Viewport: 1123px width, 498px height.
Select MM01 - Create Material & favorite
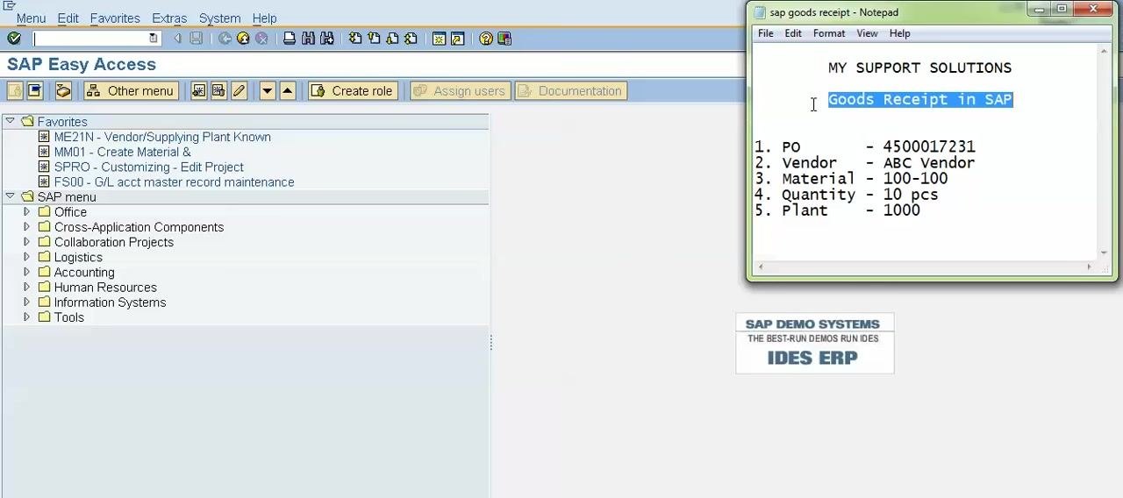(122, 152)
